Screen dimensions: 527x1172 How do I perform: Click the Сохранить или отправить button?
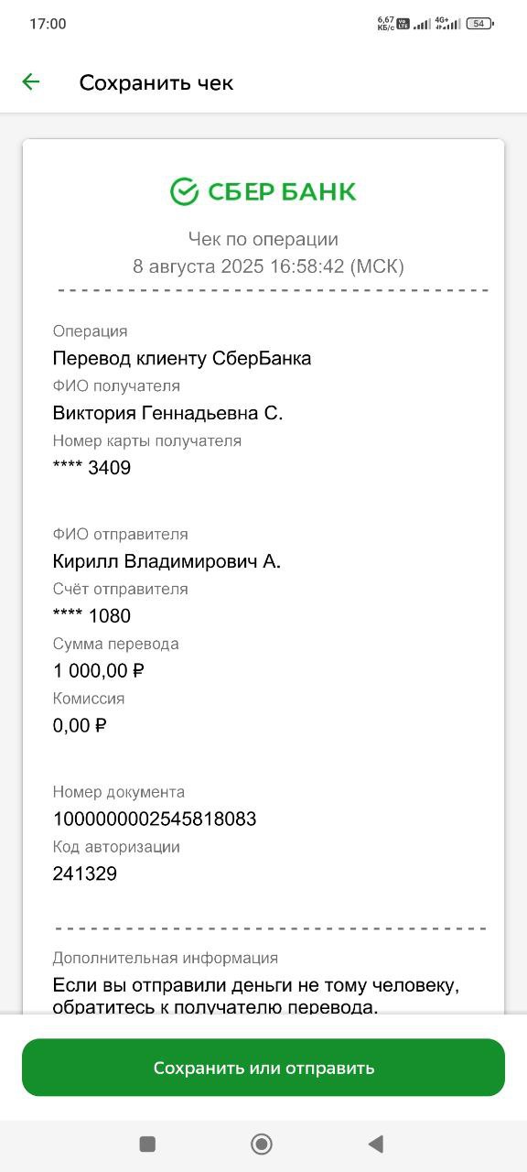click(263, 1068)
